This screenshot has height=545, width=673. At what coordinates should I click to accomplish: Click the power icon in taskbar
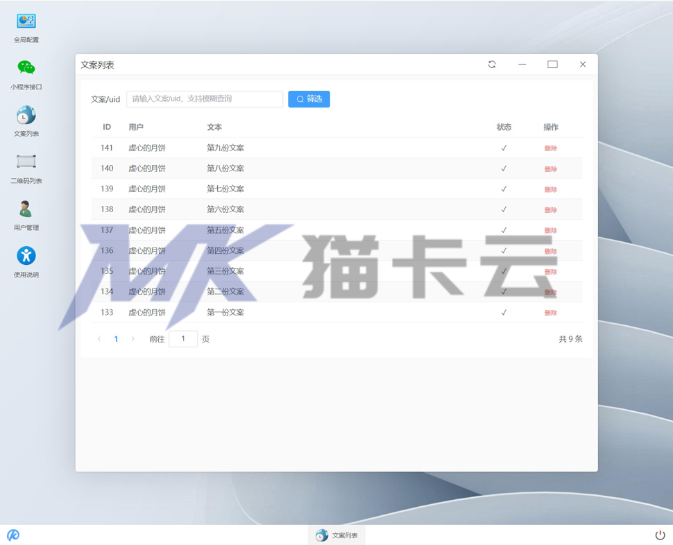click(660, 535)
